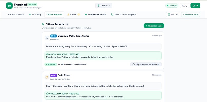Click the clock icon on Garhi Shahu report
This screenshot has width=207, height=102.
click(x=47, y=77)
